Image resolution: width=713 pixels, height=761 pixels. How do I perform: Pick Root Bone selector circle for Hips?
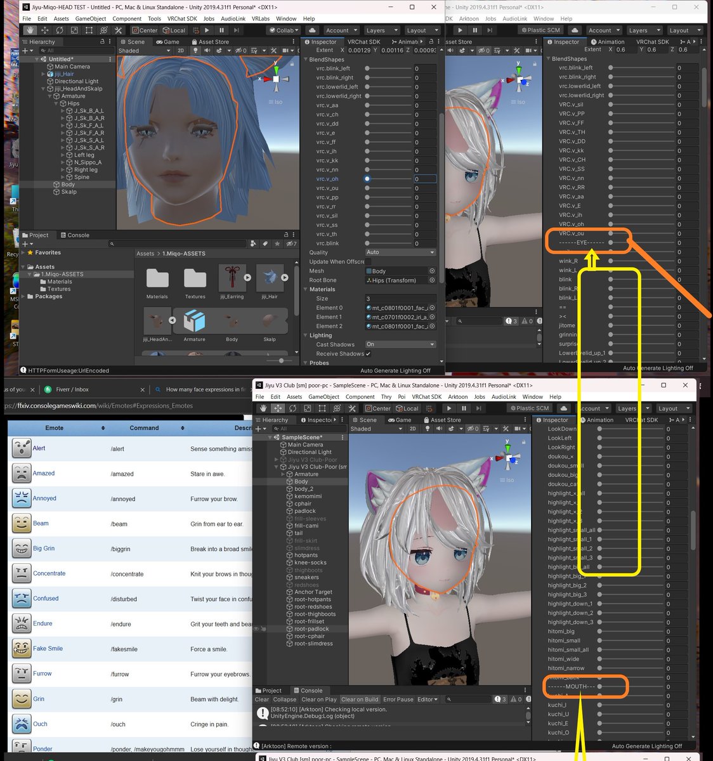click(432, 280)
